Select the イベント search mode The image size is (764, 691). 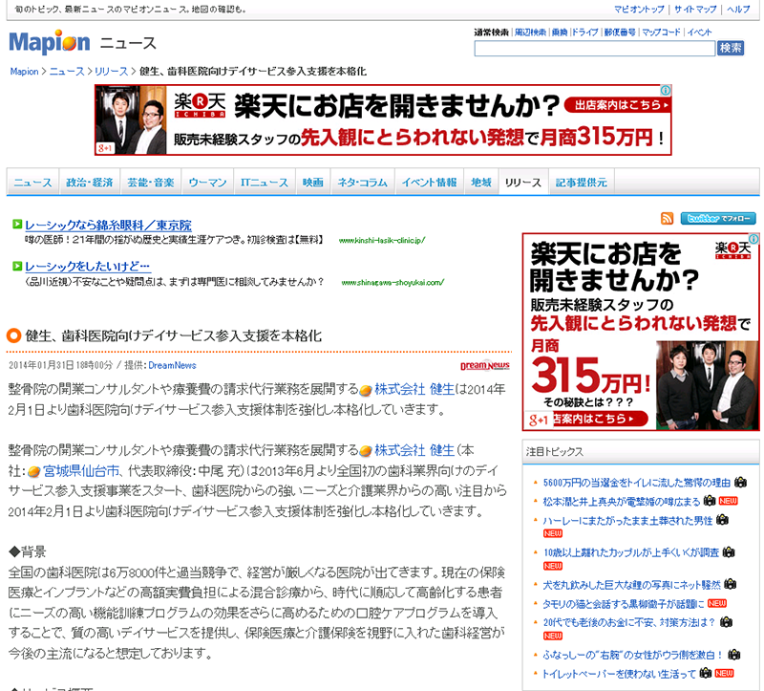coord(699,32)
